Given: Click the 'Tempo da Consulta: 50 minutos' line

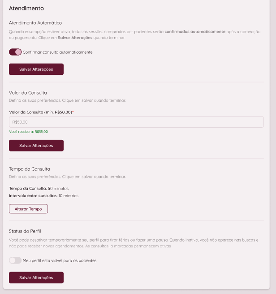Looking at the screenshot, I should (39, 188).
